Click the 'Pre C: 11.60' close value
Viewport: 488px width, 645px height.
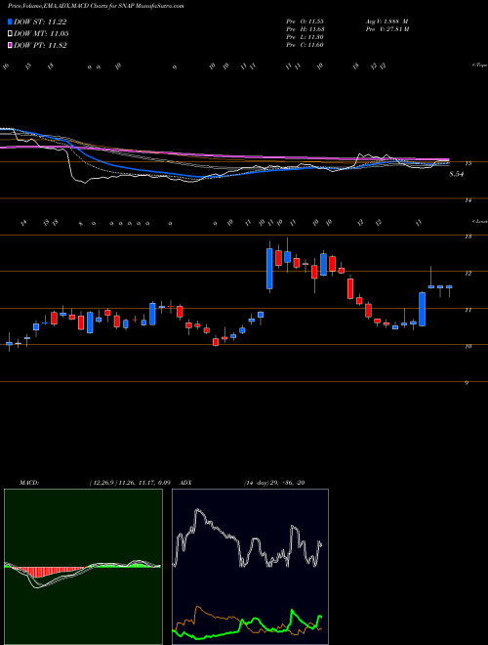(305, 44)
